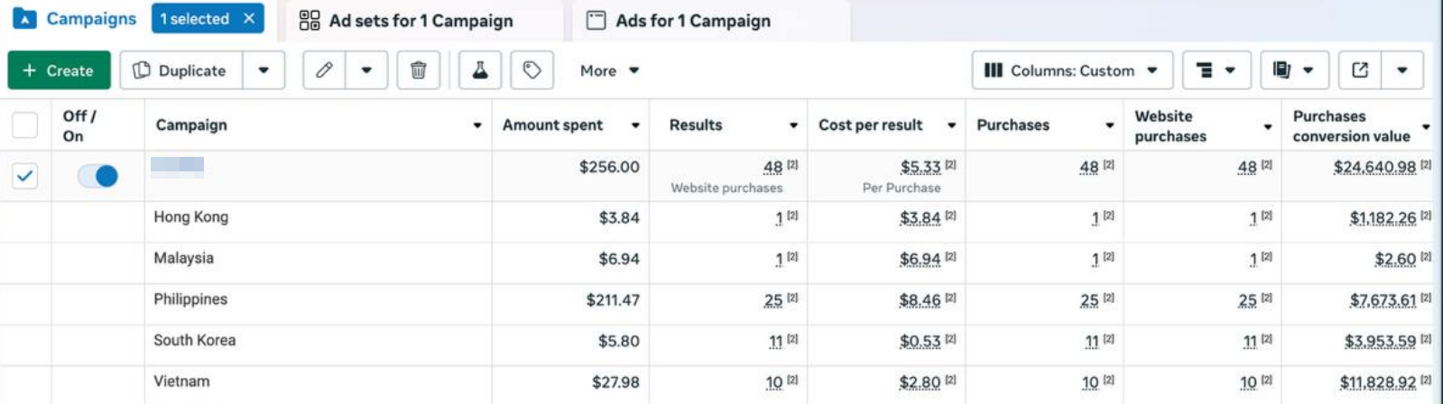Switch to Ad sets for 1 Campaign tab
Viewport: 1443px width, 404px height.
tap(421, 21)
